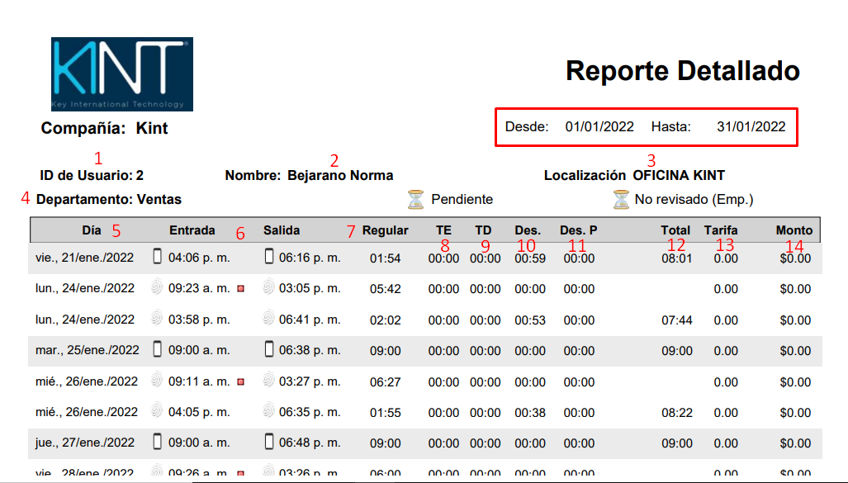This screenshot has height=483, width=848.
Task: Click the Hasta date 31/01/2022
Action: (751, 126)
